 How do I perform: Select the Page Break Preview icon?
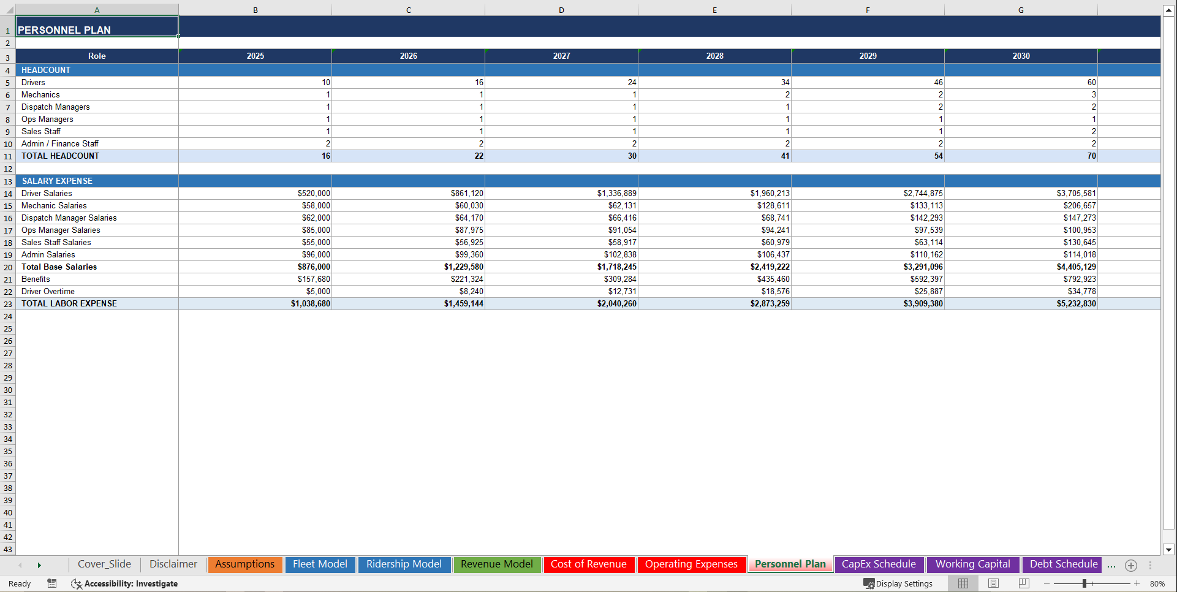[1023, 583]
